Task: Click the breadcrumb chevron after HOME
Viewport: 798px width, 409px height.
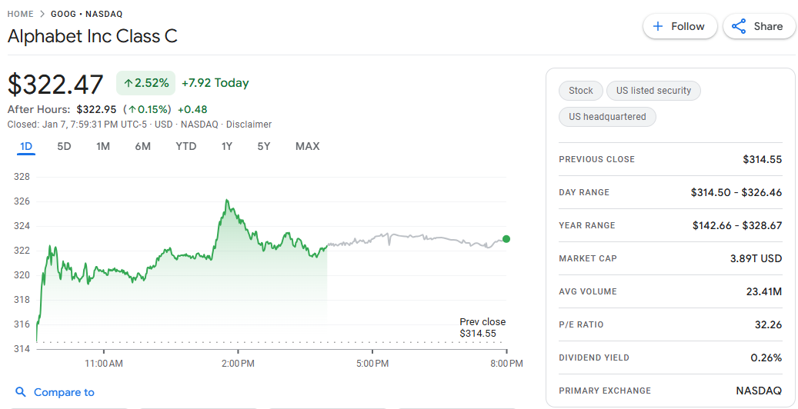Action: coord(42,14)
